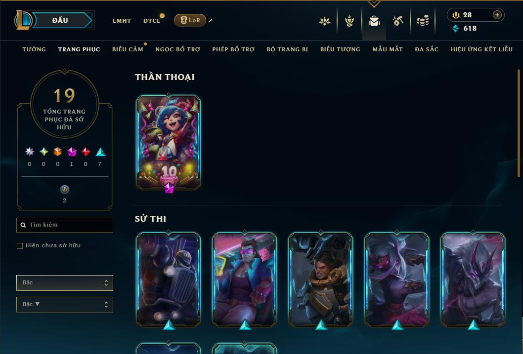The height and width of the screenshot is (354, 523).
Task: Open the first Bậc dropdown
Action: click(65, 283)
